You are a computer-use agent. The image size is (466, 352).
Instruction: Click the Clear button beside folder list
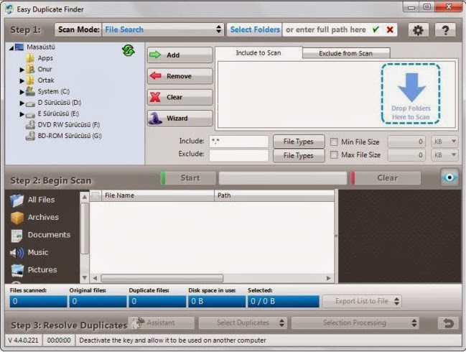(x=180, y=97)
